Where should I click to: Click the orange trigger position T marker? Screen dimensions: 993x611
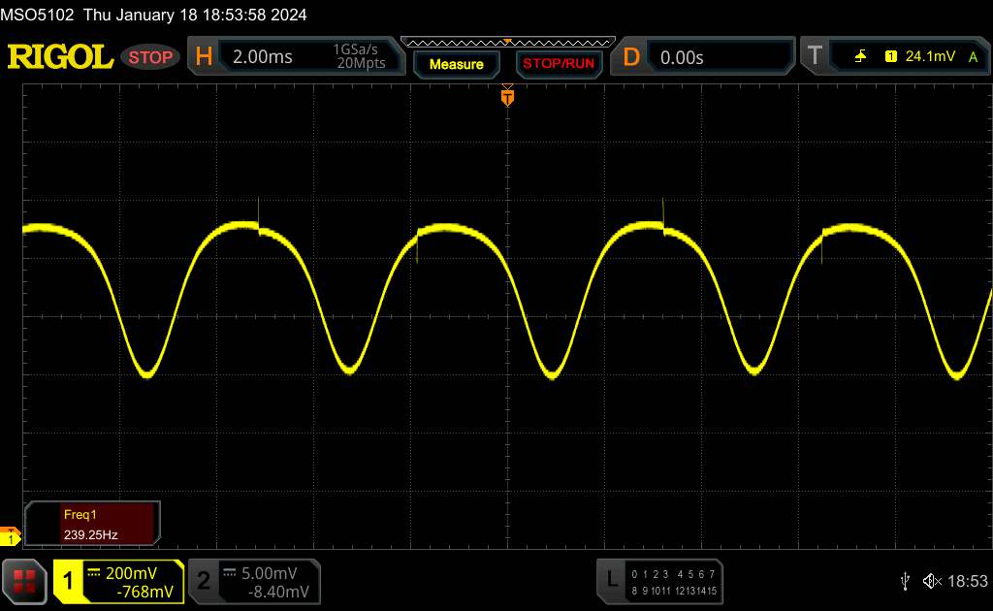pyautogui.click(x=507, y=97)
